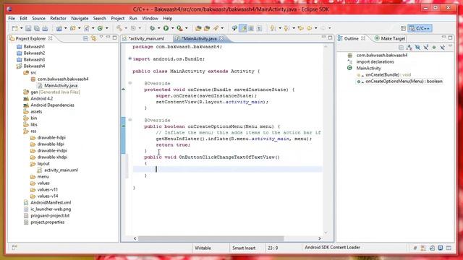Click the Open Perspective icon
Screen dimensions: 463x260
pos(404,28)
